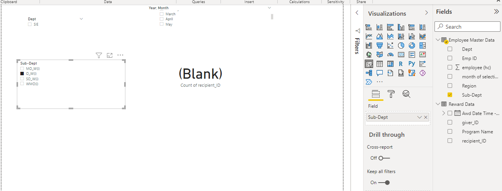Screen dimensions: 502x191
Task: Check the Emp ID field
Action: (x=450, y=58)
